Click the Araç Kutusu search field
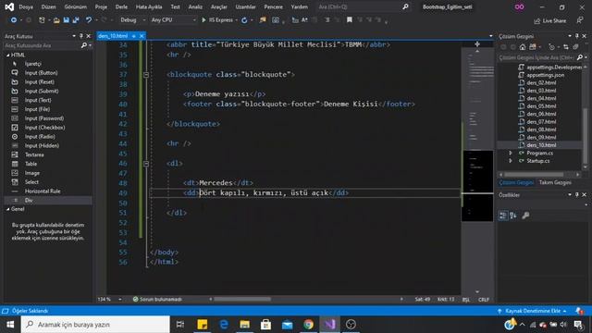This screenshot has width=592, height=333. tap(42, 45)
